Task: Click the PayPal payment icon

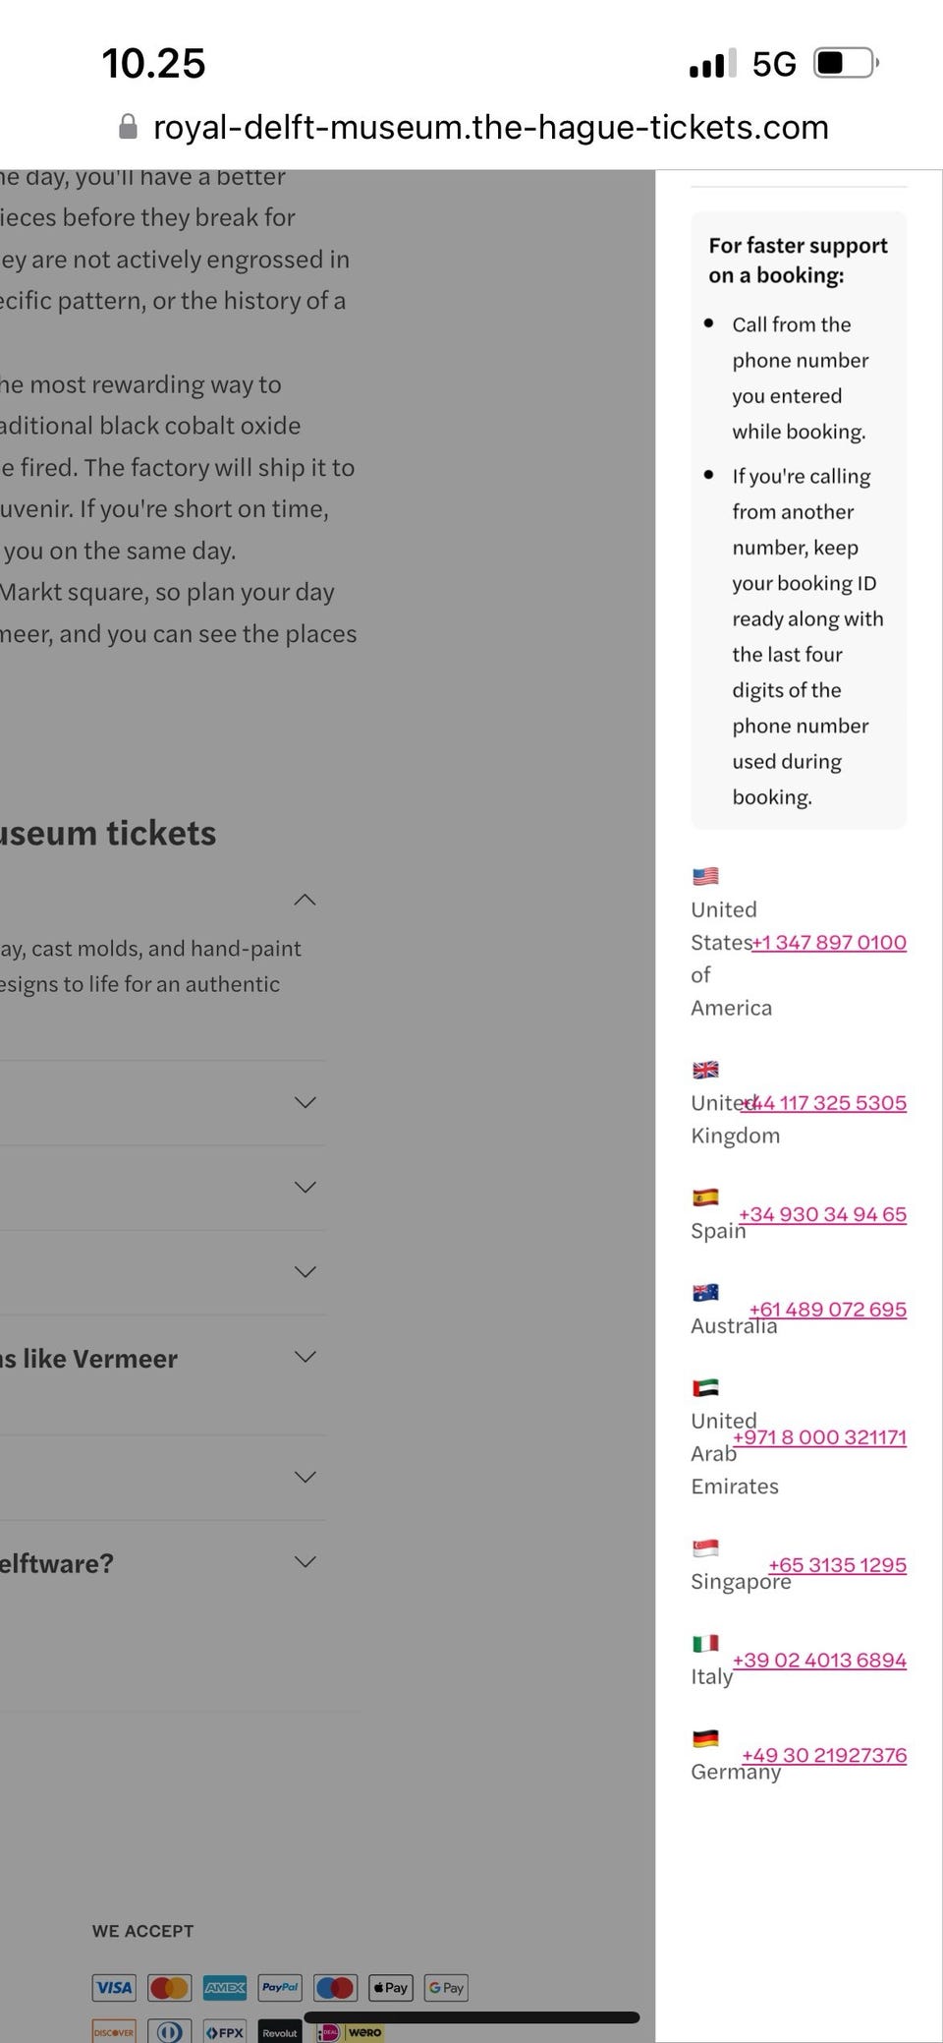Action: [280, 1987]
